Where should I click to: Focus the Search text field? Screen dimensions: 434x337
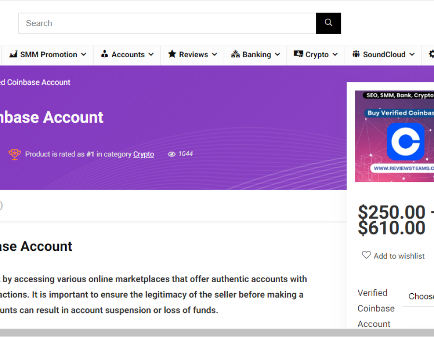[167, 23]
